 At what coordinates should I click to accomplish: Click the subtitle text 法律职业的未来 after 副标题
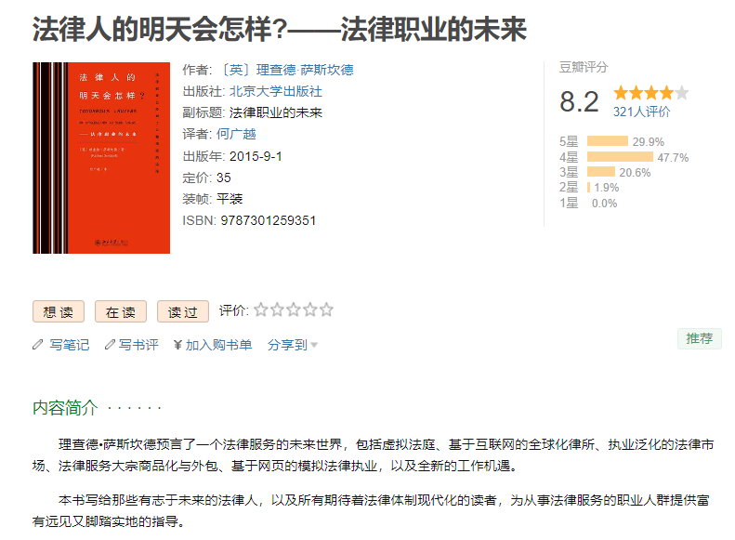click(x=276, y=112)
